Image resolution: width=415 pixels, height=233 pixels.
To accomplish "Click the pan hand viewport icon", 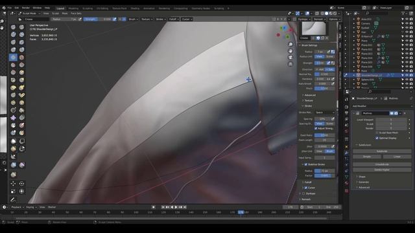I will coord(290,51).
